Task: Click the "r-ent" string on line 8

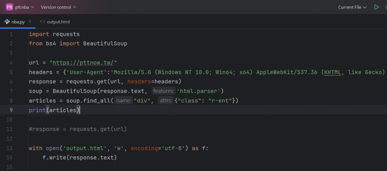Action: (220, 101)
